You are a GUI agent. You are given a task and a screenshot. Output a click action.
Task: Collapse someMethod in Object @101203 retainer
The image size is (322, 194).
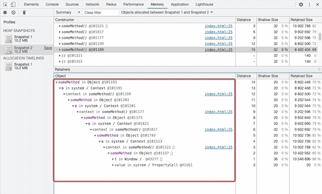click(69, 100)
